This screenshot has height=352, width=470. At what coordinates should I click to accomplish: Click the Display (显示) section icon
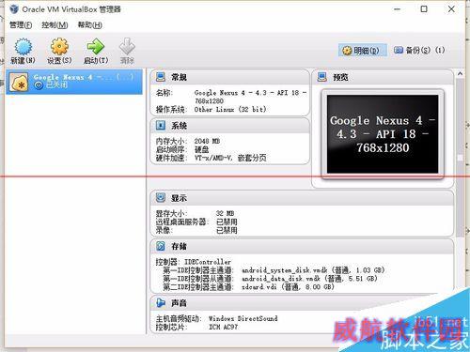click(161, 197)
